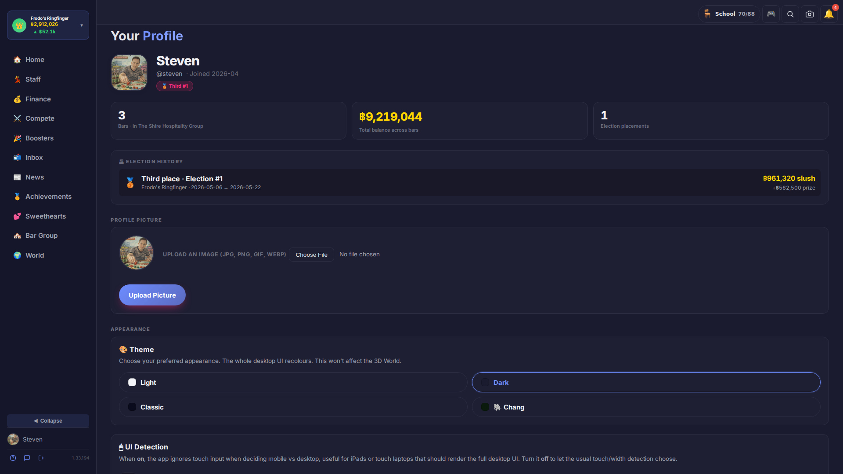Click the Steven profile avatar thumbnail
Image resolution: width=843 pixels, height=474 pixels.
coord(129,72)
